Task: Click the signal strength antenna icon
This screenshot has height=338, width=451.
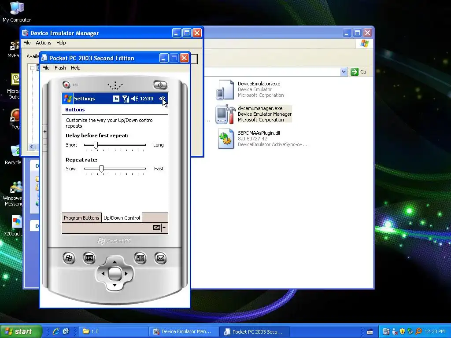Action: tap(126, 99)
